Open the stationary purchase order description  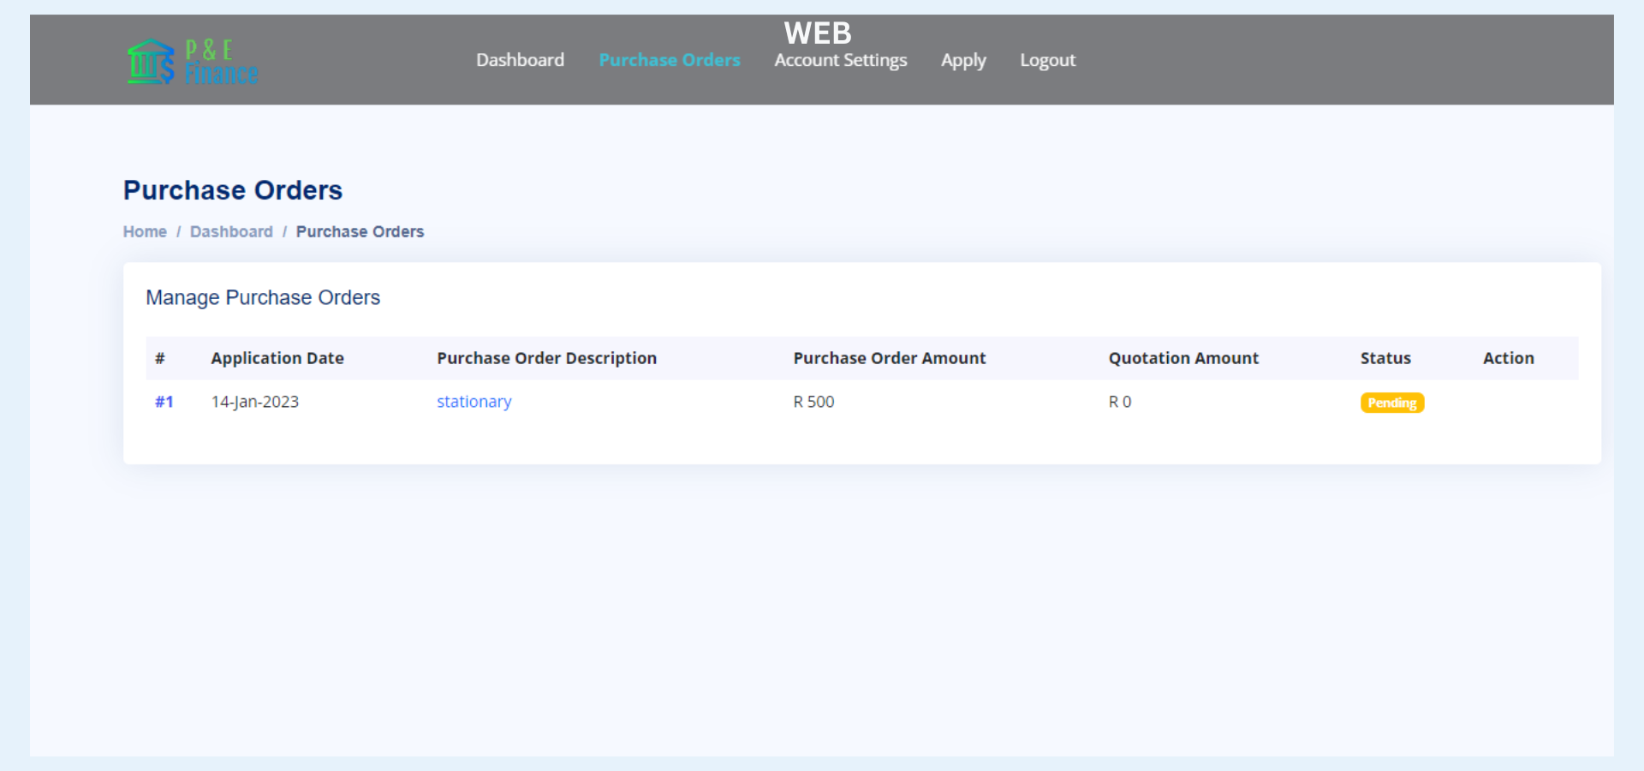coord(474,402)
